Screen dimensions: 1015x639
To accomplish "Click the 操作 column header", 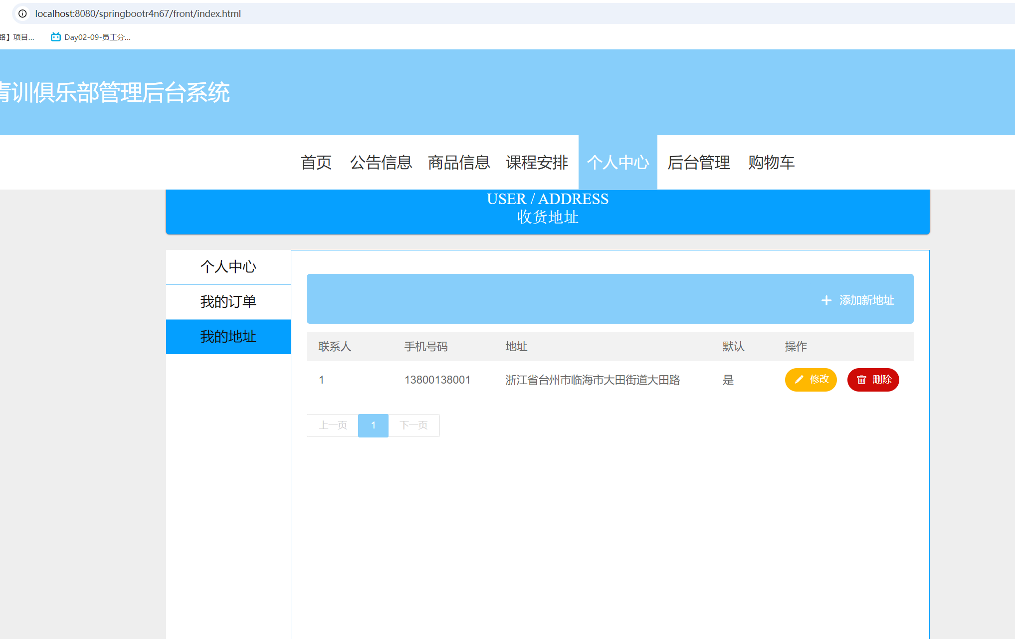I will (796, 347).
